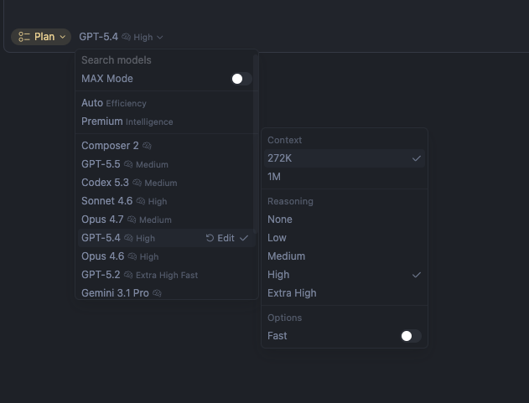529x403 pixels.
Task: Click Edit on the GPT-5.4 row
Action: 226,238
